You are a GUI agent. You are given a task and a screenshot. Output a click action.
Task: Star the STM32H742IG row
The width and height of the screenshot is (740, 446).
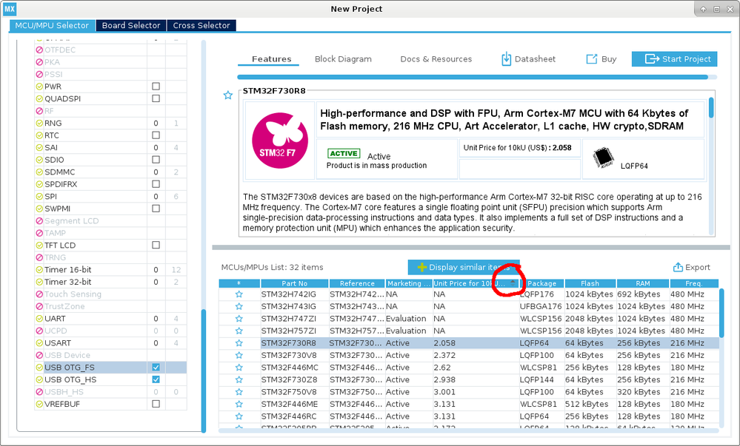click(x=239, y=294)
